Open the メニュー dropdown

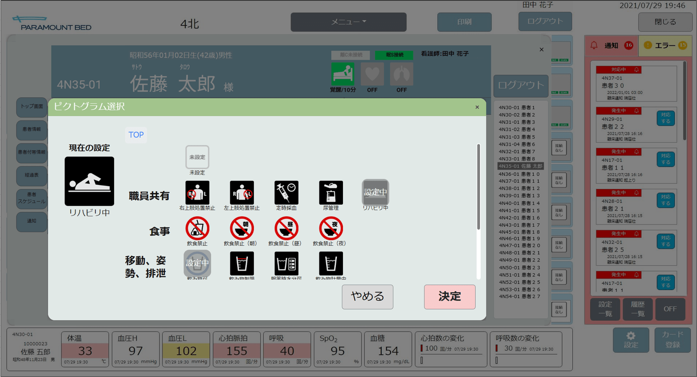coord(348,22)
